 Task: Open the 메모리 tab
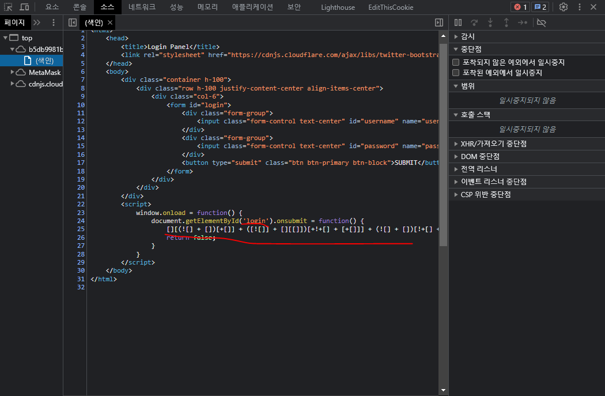(x=207, y=7)
